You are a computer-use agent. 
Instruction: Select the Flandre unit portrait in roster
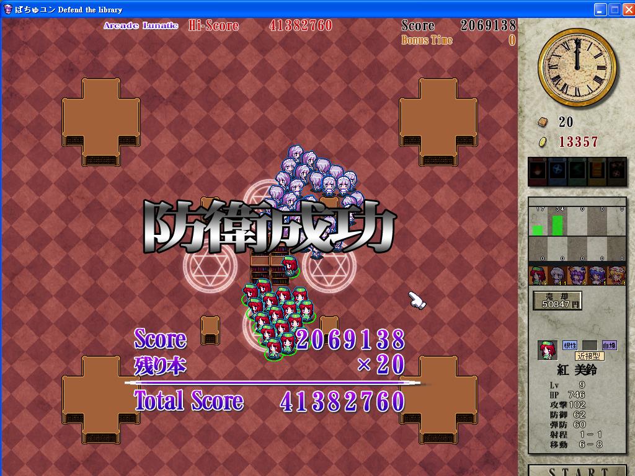(617, 276)
